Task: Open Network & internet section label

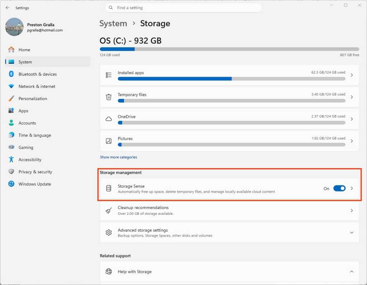Action: (x=37, y=86)
